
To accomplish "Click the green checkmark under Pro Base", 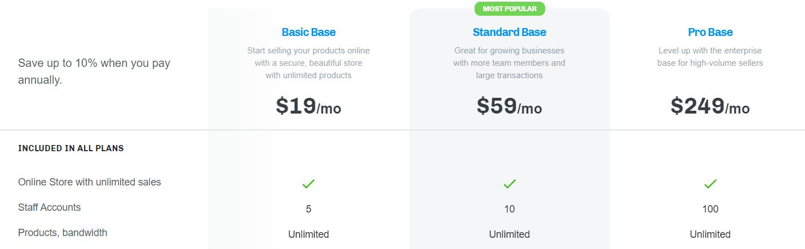I will (x=710, y=184).
